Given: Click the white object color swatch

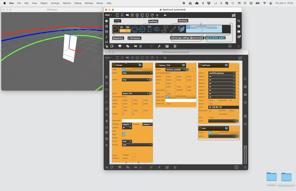Looking at the screenshot, I should (137, 121).
